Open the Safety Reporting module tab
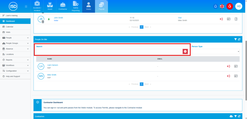 75,6
